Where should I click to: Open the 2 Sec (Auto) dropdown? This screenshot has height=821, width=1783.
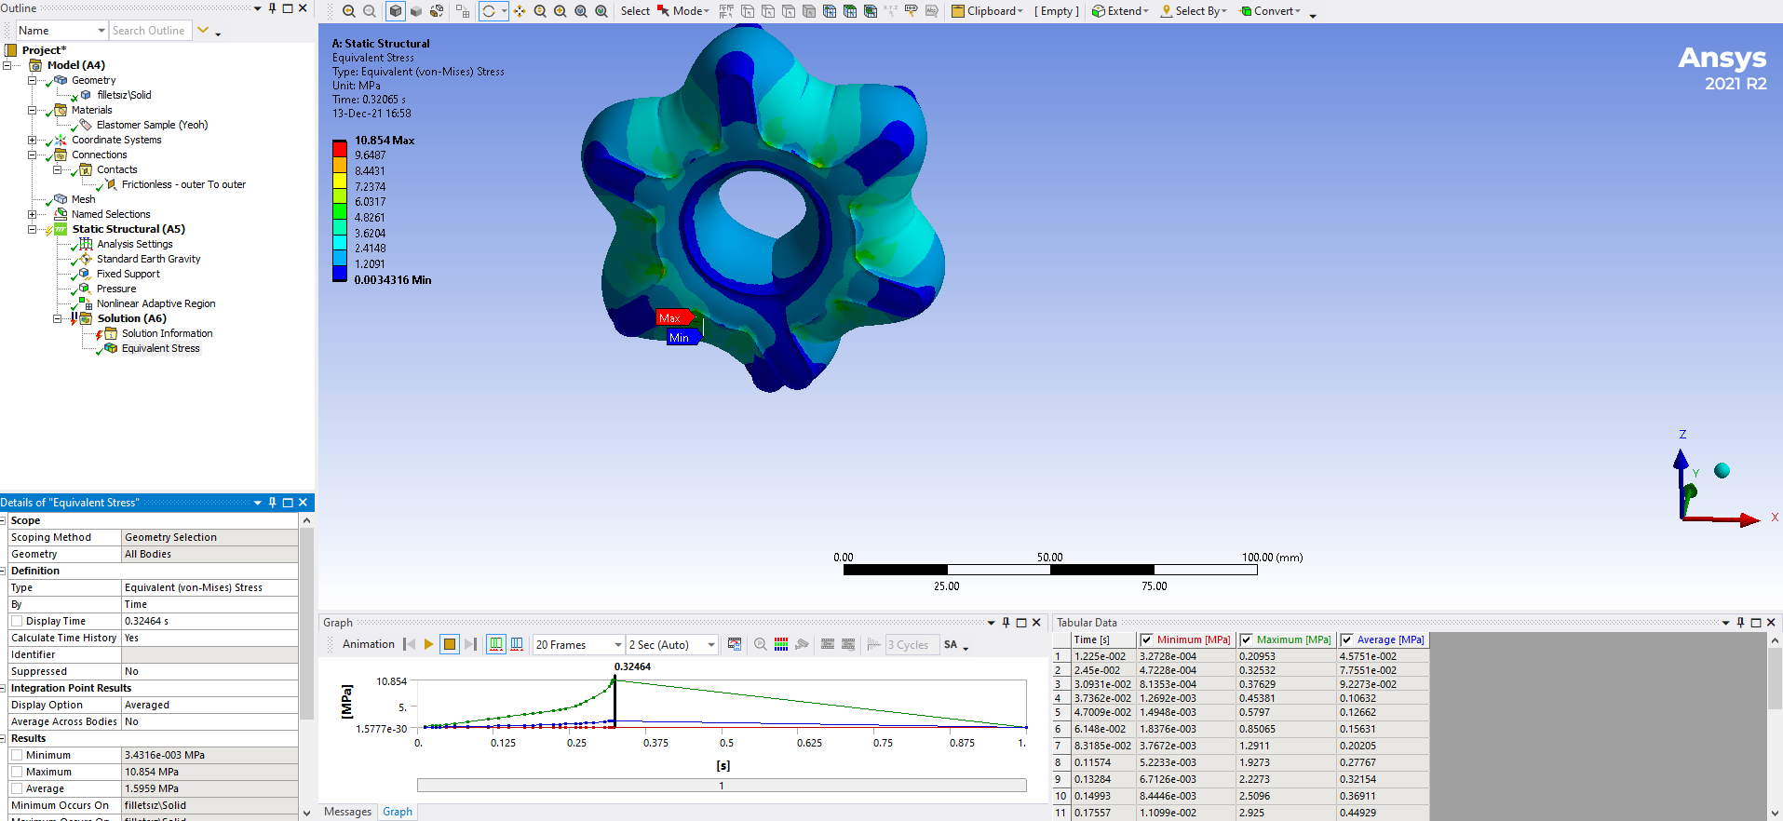(x=710, y=644)
